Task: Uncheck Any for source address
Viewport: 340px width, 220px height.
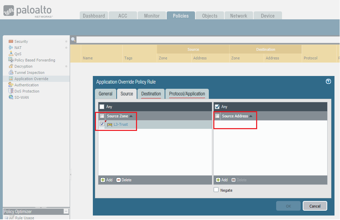Action: 217,106
